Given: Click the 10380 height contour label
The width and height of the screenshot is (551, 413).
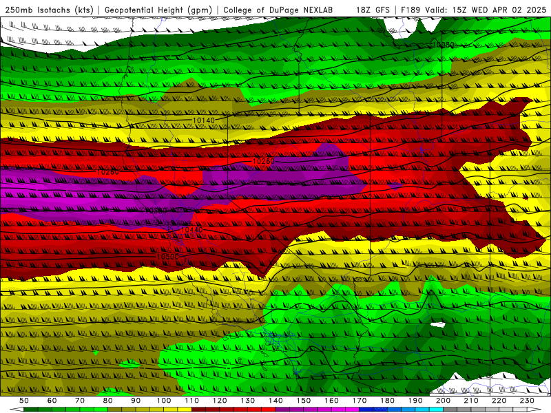Looking at the screenshot, I should pos(156,211).
